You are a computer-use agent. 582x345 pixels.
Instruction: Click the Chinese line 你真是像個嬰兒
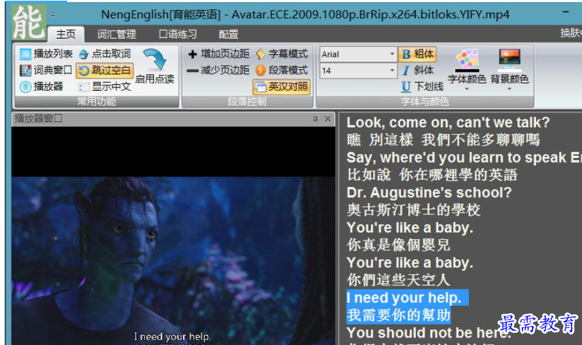click(x=398, y=245)
